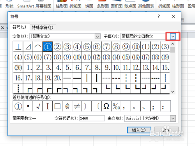Pick the recently used bullet • symbol
The height and width of the screenshot is (146, 195).
click(x=28, y=106)
